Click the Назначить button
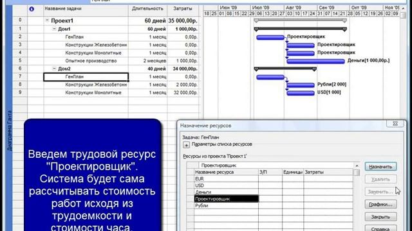 point(380,167)
